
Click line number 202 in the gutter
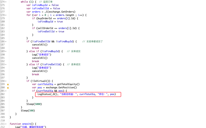click(x=2, y=94)
